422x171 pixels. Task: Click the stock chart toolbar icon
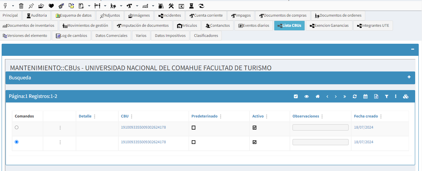click(x=145, y=6)
